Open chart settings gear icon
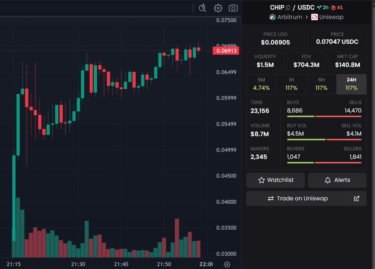Screen dimensions: 375x269 point(218,8)
